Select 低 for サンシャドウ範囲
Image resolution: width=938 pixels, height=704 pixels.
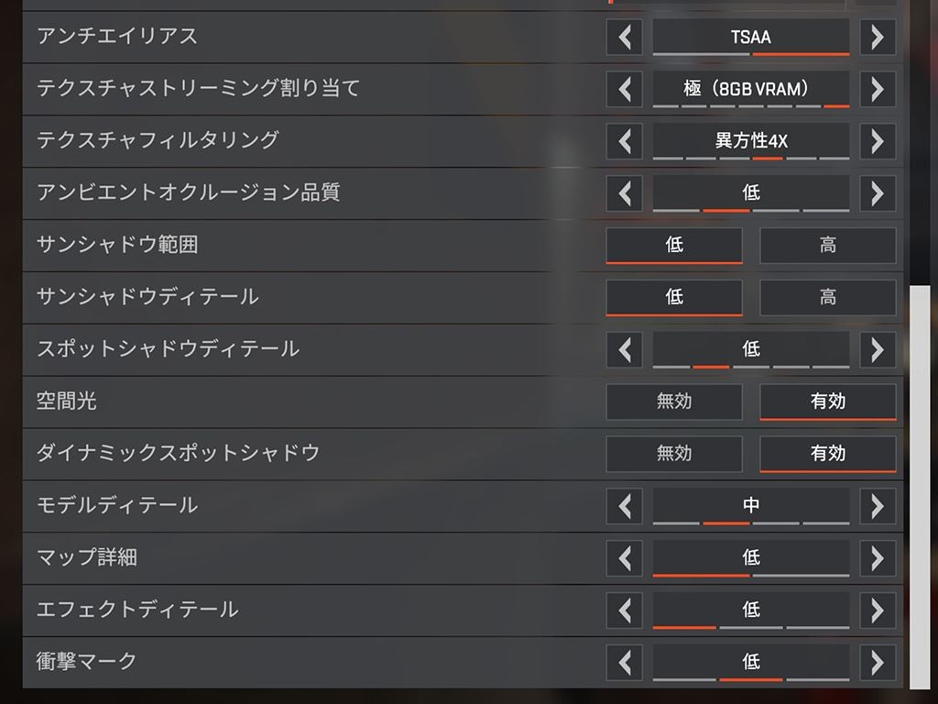[674, 246]
